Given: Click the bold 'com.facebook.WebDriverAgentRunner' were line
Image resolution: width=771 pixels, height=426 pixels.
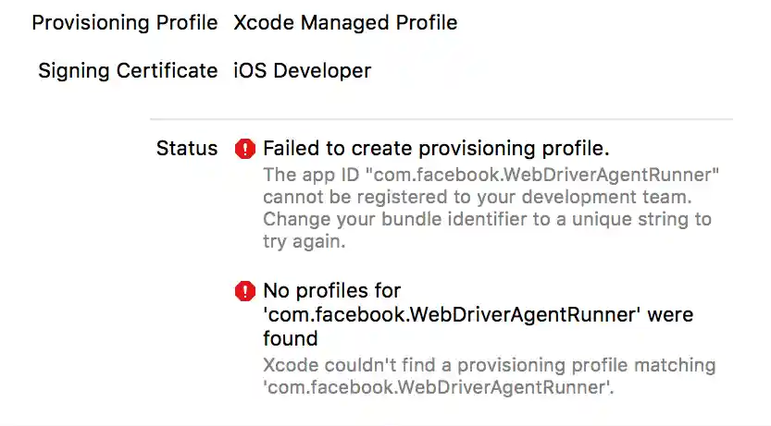Looking at the screenshot, I should pos(478,315).
